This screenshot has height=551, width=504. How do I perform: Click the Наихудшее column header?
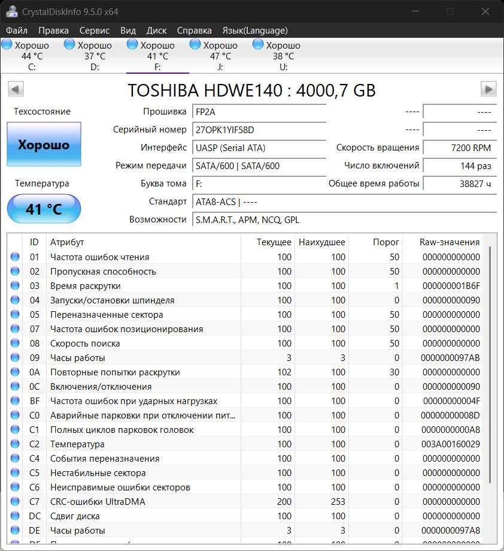click(x=321, y=242)
